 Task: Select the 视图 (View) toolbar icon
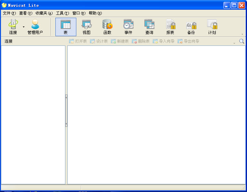[x=87, y=27]
